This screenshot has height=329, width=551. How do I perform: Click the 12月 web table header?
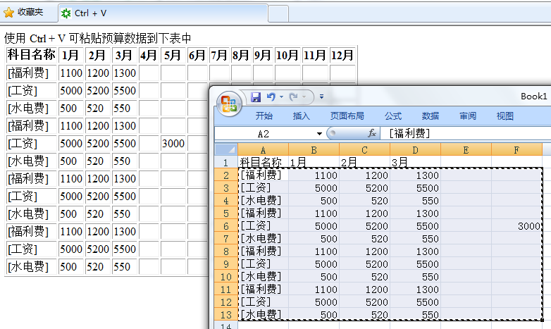pos(342,55)
